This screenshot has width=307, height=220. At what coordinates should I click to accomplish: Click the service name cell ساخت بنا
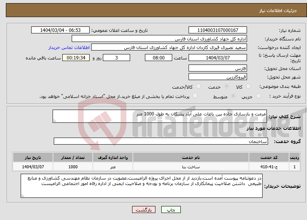191,167
